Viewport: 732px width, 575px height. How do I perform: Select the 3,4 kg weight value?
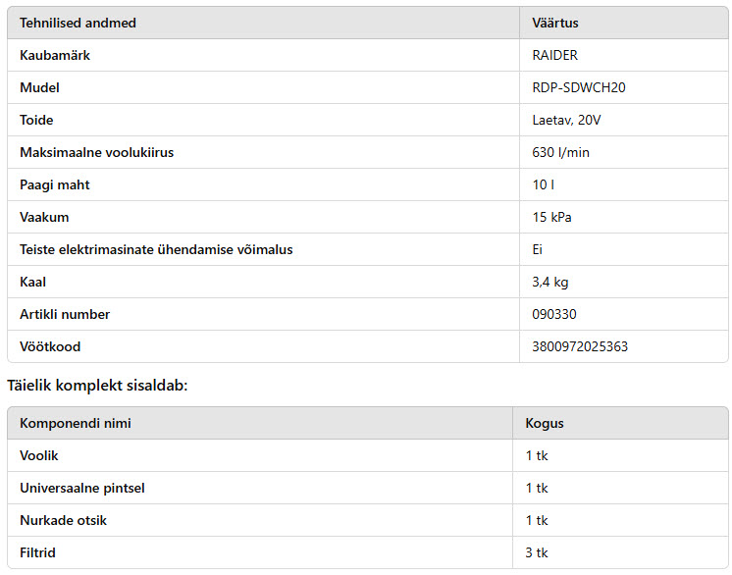tap(550, 282)
